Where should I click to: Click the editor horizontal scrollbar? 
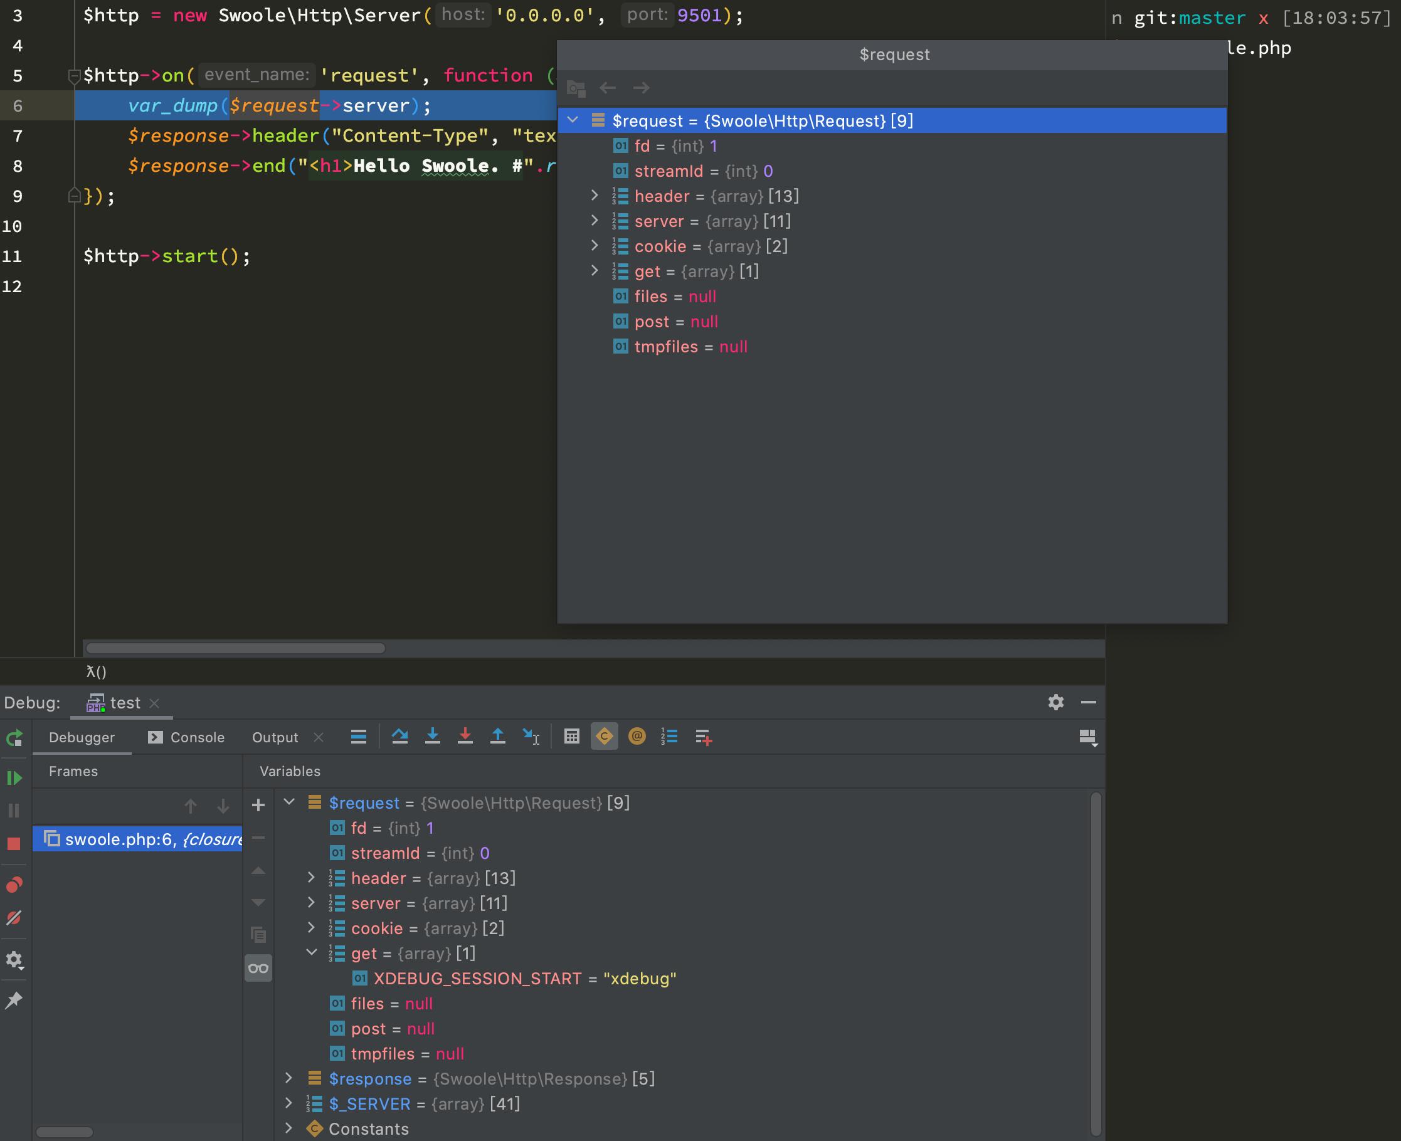[235, 648]
